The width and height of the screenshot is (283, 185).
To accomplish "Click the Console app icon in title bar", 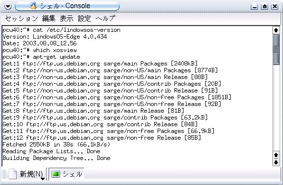I will (33, 6).
